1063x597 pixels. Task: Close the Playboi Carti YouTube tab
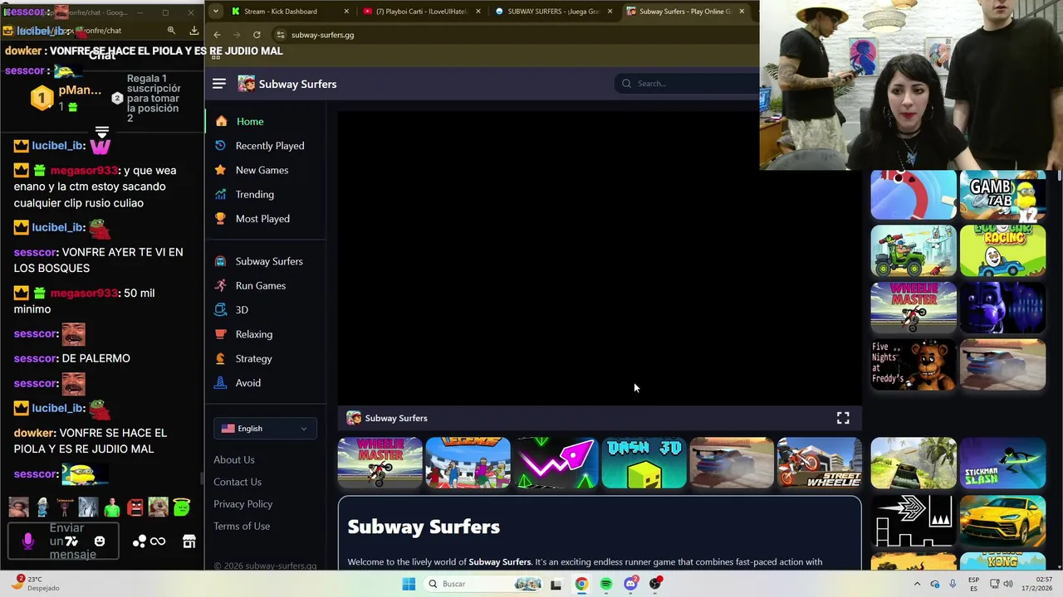coord(478,12)
